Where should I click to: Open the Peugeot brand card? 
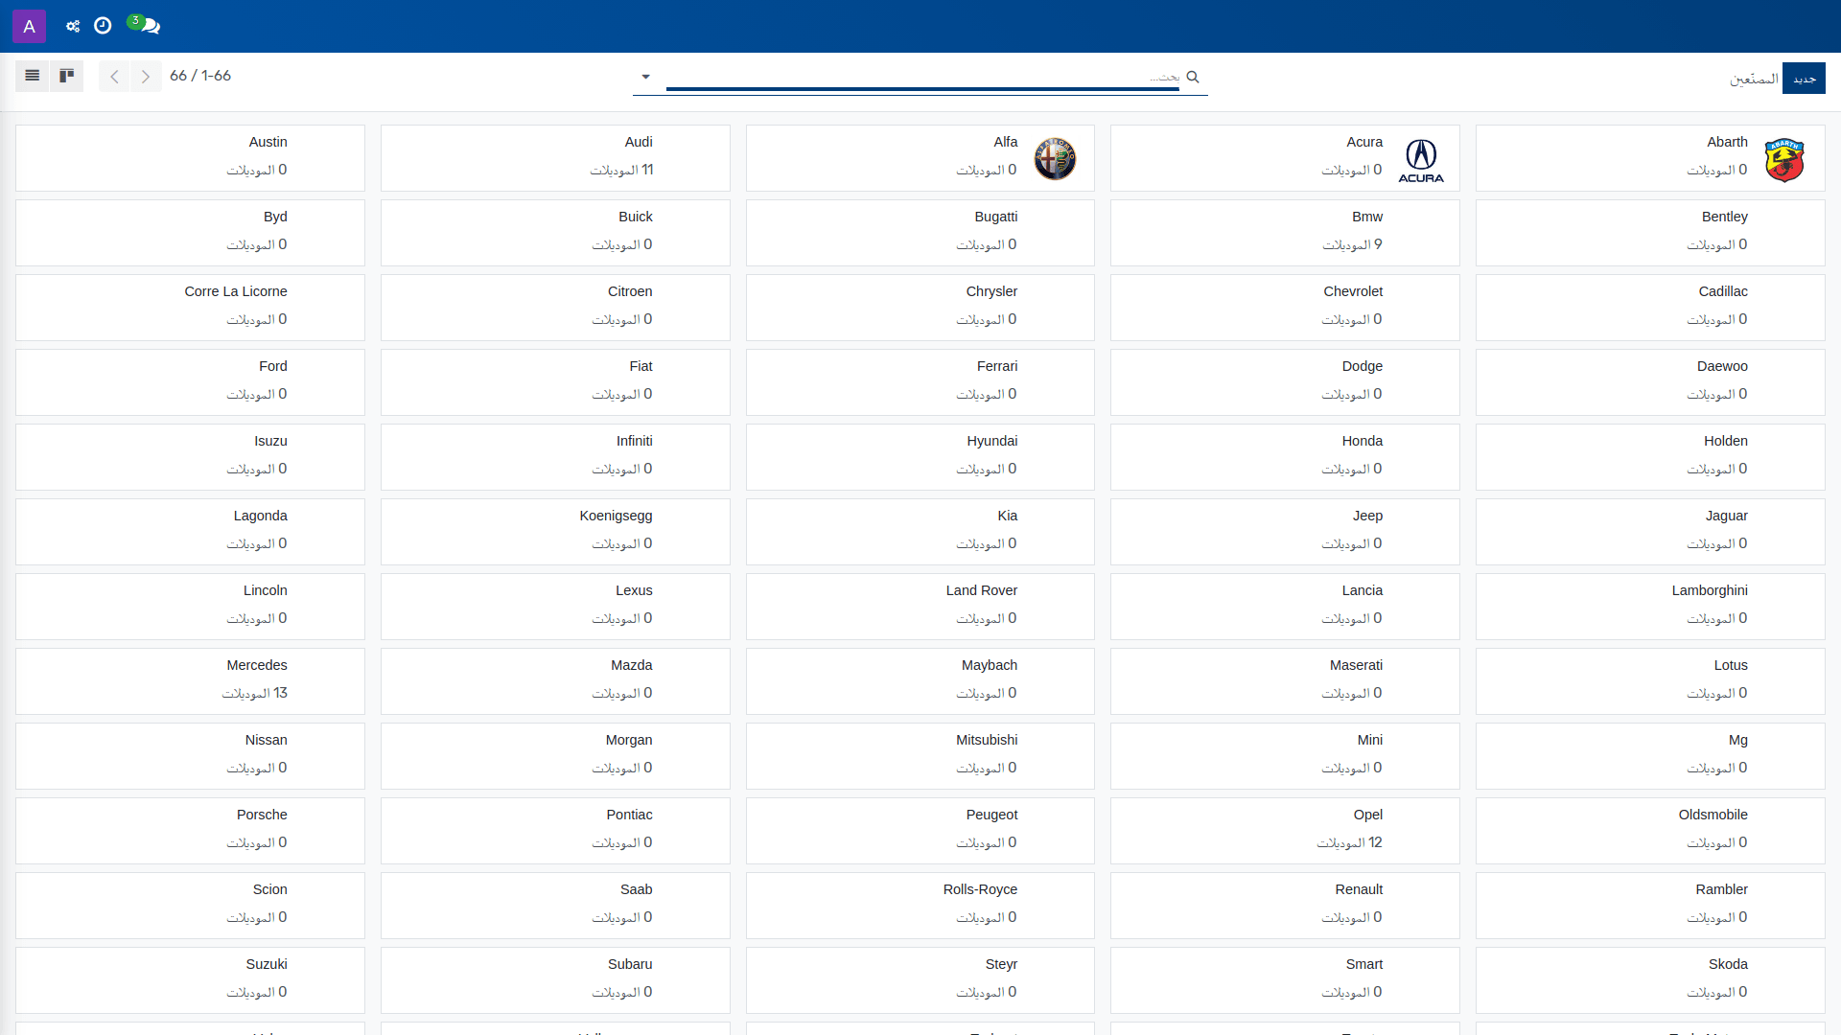[920, 831]
